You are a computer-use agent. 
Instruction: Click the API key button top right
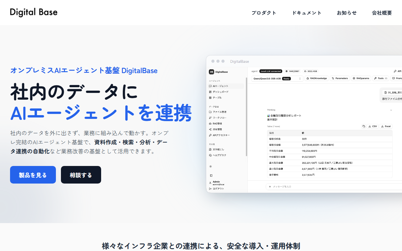pyautogui.click(x=397, y=71)
